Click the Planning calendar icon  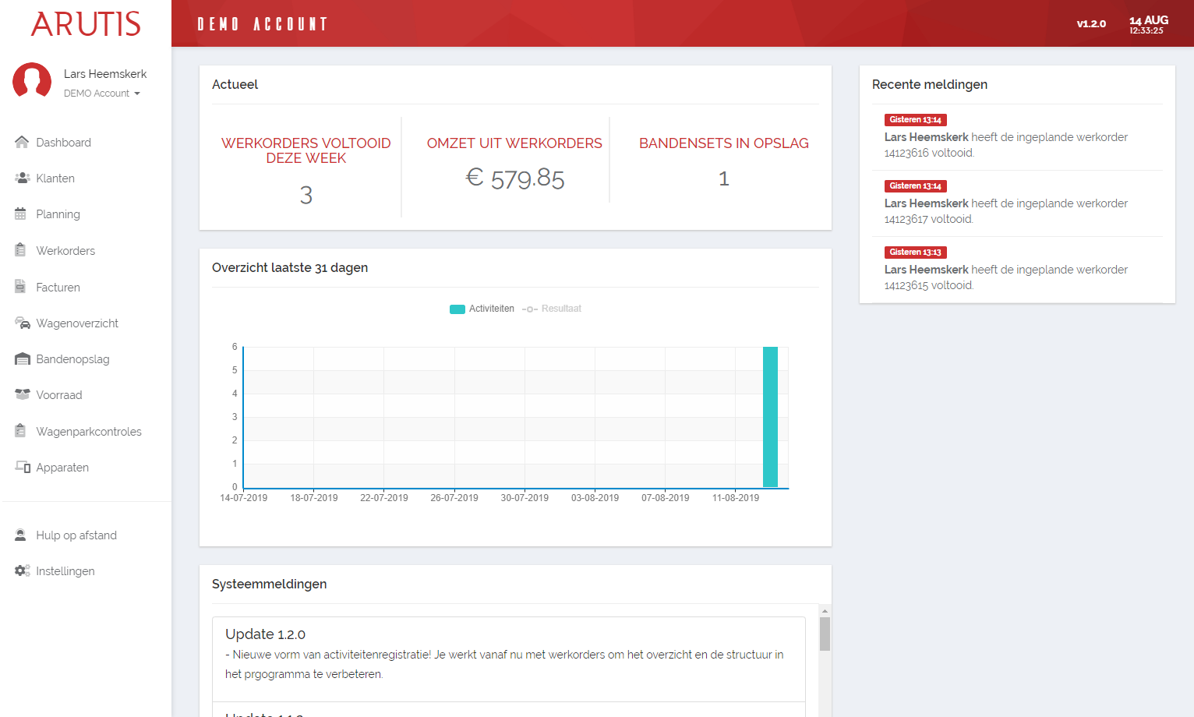(x=20, y=214)
